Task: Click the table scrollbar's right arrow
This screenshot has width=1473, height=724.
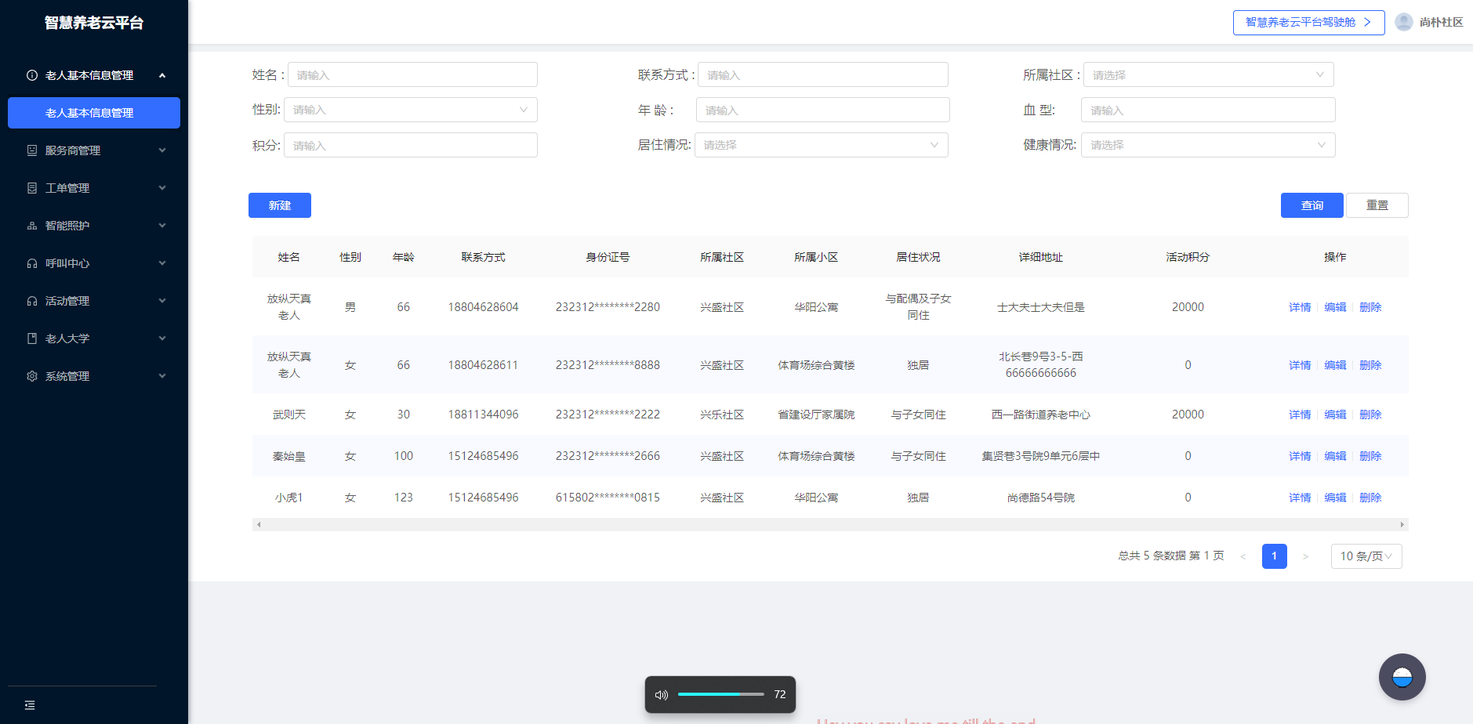Action: [1402, 524]
